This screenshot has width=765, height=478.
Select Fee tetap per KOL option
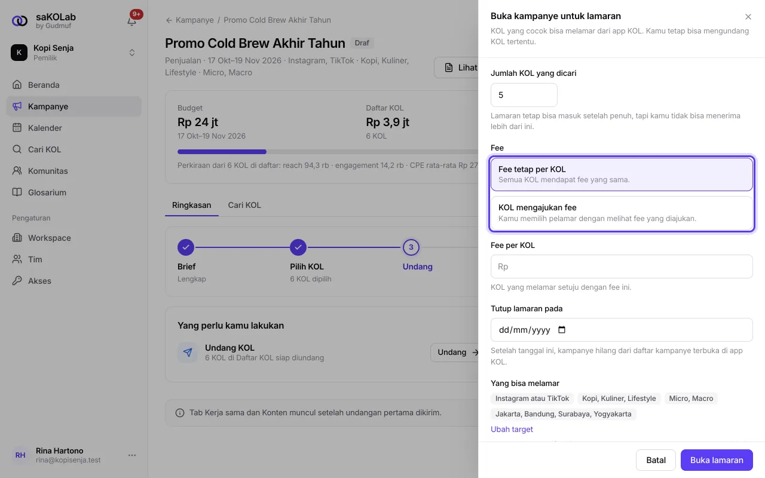point(622,174)
